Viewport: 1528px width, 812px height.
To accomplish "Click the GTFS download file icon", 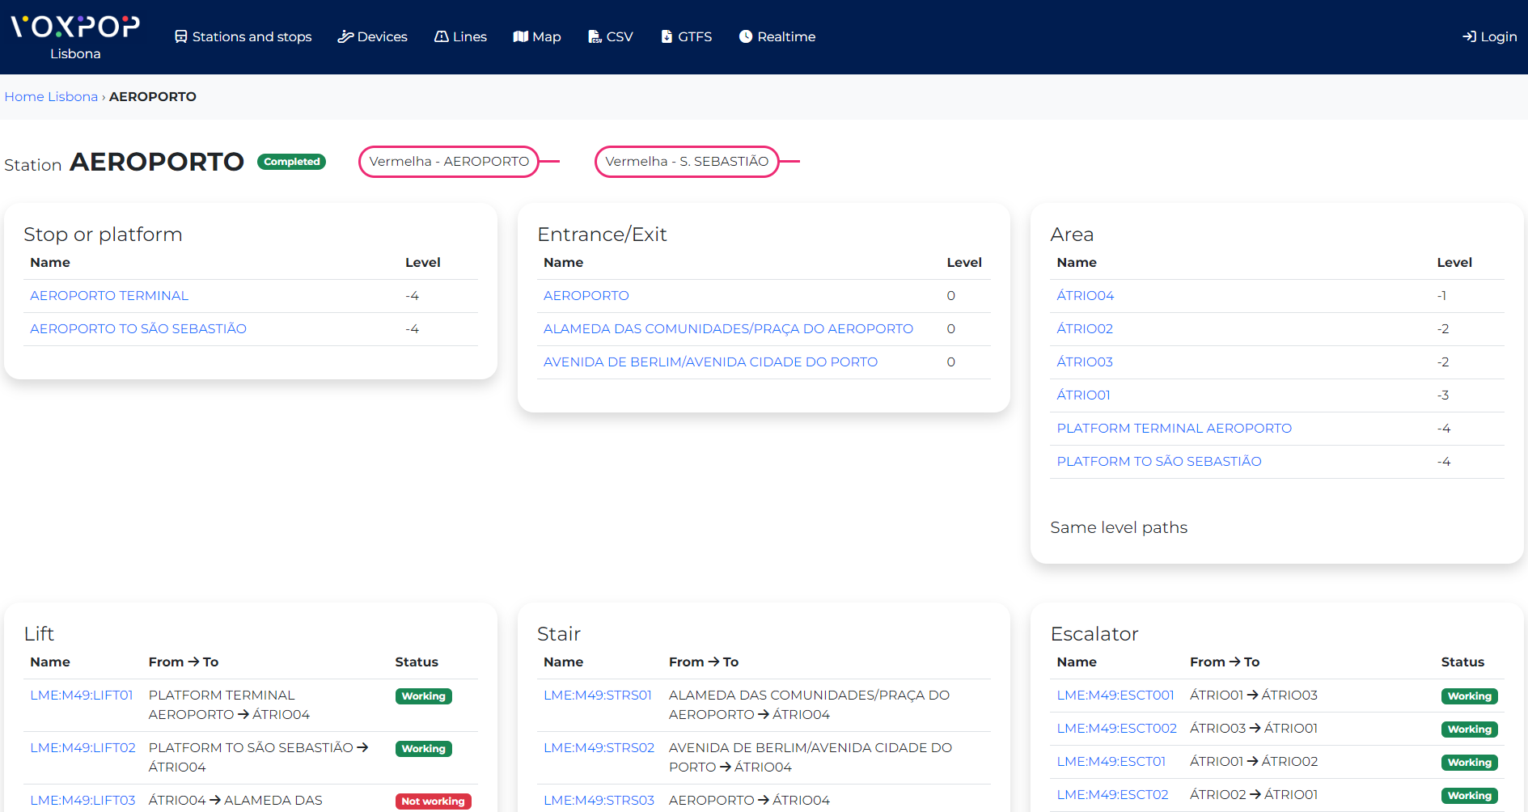I will (x=667, y=36).
